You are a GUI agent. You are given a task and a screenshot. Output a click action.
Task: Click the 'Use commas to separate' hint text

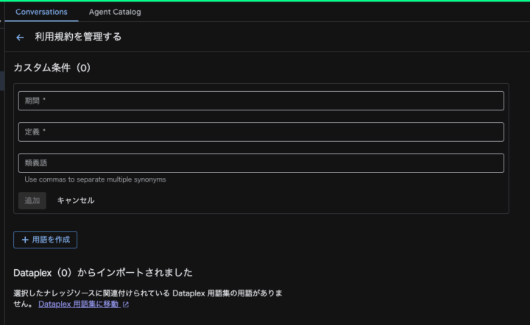tap(95, 179)
